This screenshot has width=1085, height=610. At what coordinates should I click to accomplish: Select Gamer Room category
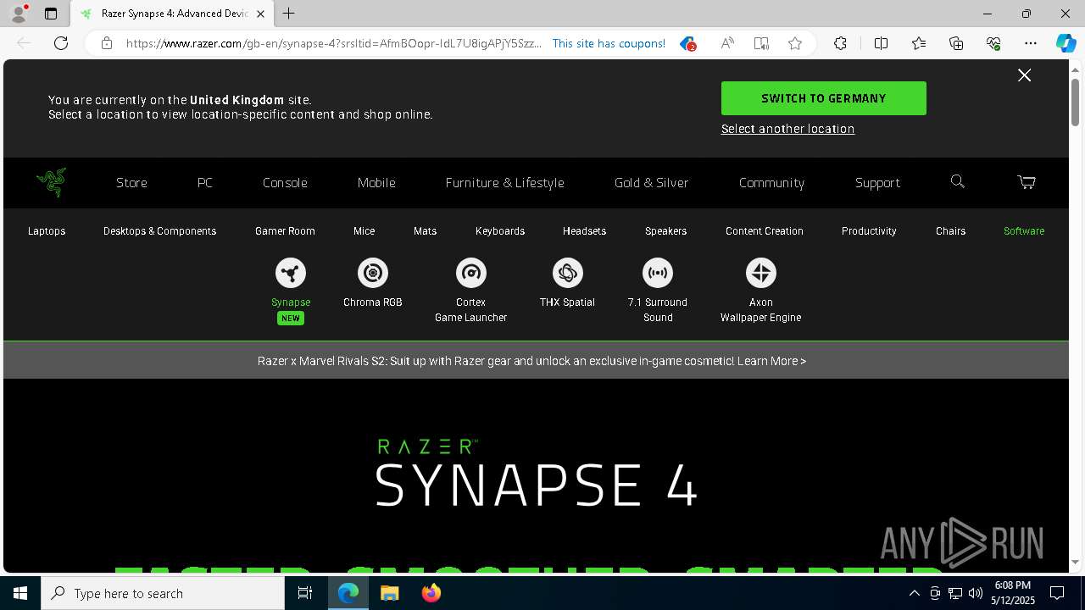(x=285, y=230)
